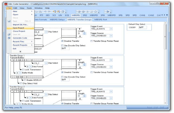Switch to the MIBSPI1 Port tab
Screen dimensions: 174x113
[101, 20]
